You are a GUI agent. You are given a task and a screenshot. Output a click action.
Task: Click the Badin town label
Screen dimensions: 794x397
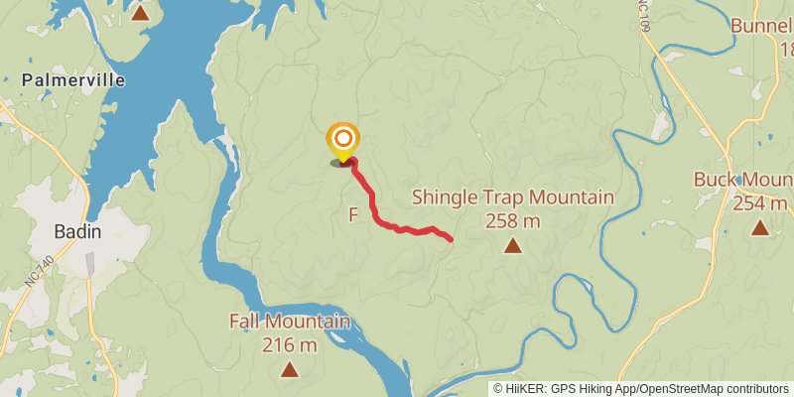[x=77, y=232]
